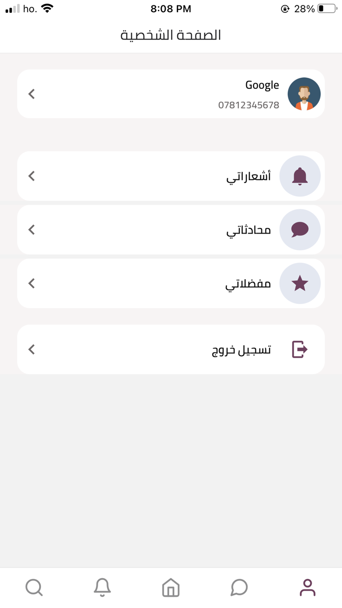
Task: Select the home icon in the bottom navigation
Action: (x=170, y=587)
